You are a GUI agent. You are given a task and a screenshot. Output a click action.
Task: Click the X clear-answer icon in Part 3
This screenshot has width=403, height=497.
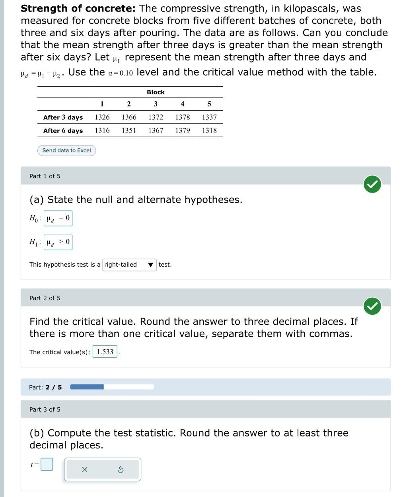[84, 470]
